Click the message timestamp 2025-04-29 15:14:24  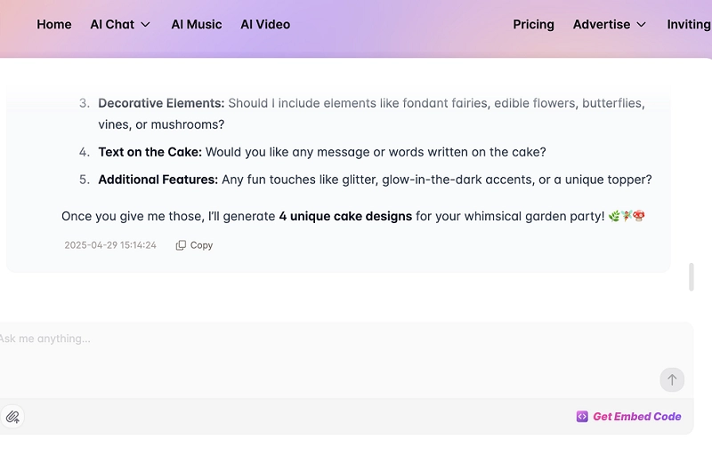(110, 245)
